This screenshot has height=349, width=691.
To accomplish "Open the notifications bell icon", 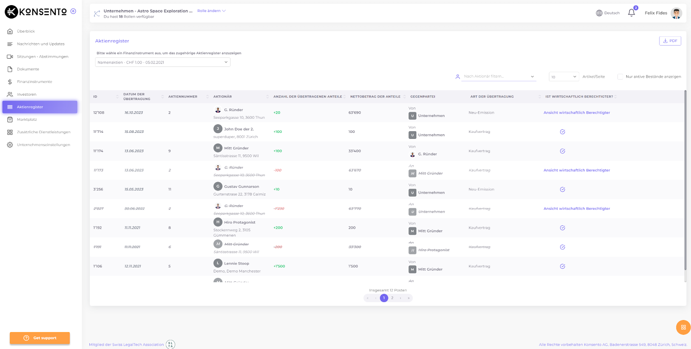I will [x=631, y=13].
